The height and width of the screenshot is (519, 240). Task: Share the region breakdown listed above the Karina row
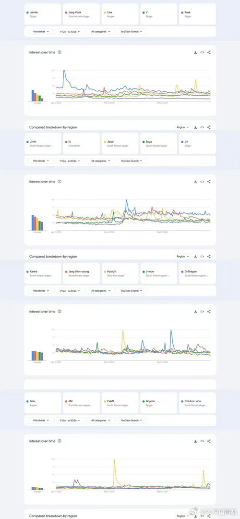click(x=209, y=257)
